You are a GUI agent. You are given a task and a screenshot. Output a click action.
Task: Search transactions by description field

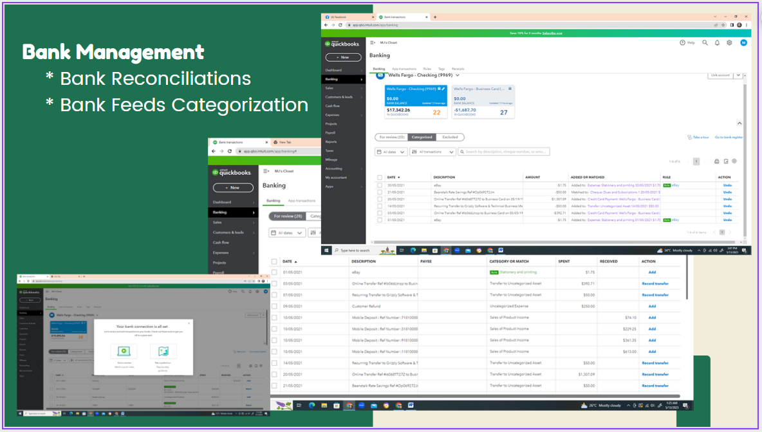[504, 152]
